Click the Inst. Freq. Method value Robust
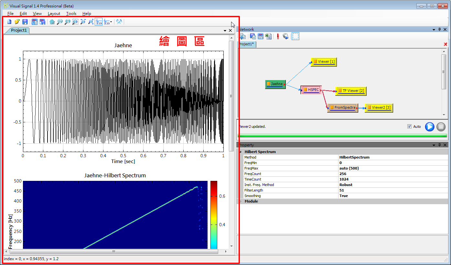This screenshot has height=265, width=451. [346, 185]
